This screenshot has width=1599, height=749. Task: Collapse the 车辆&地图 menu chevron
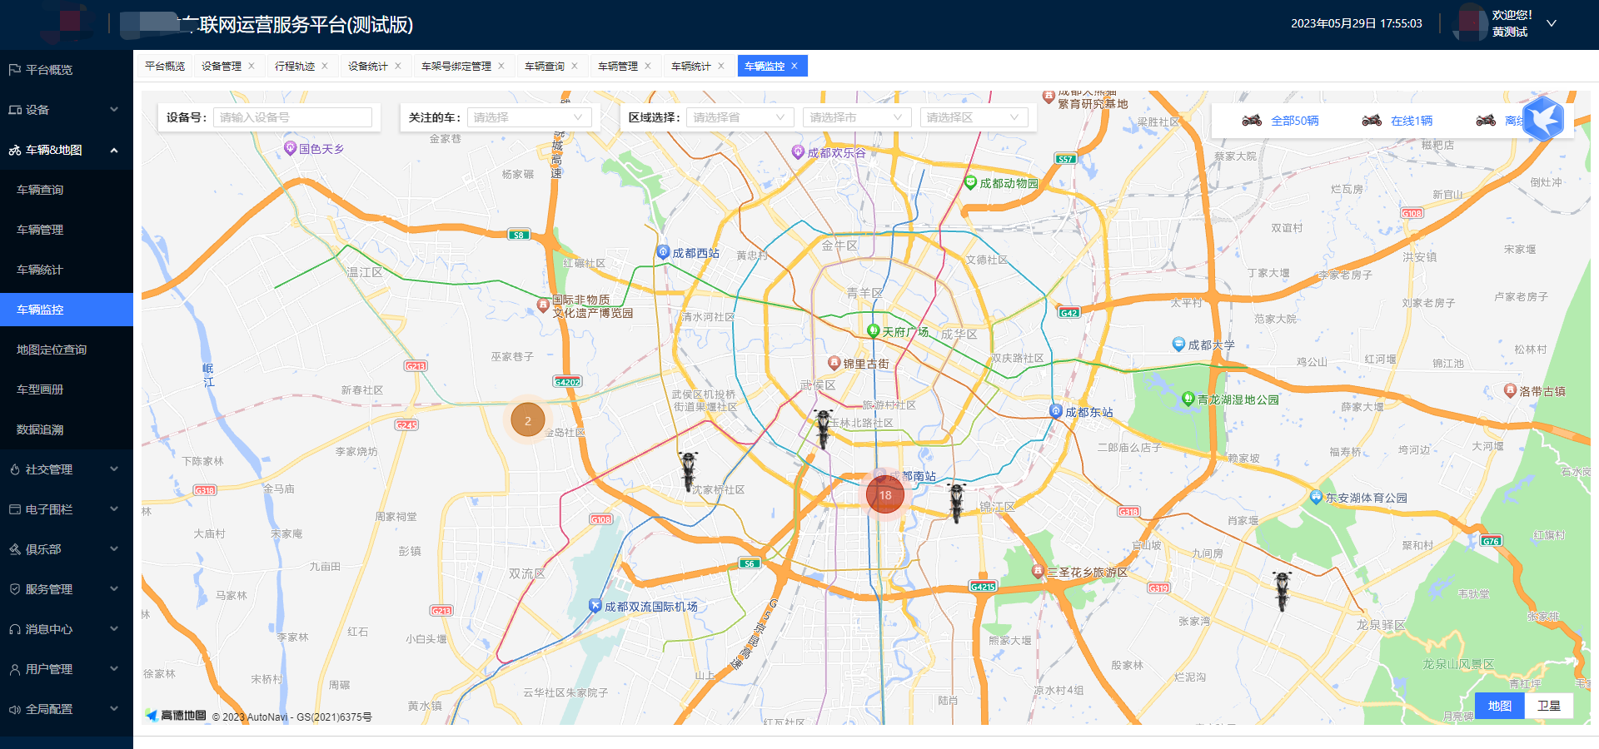[x=114, y=150]
